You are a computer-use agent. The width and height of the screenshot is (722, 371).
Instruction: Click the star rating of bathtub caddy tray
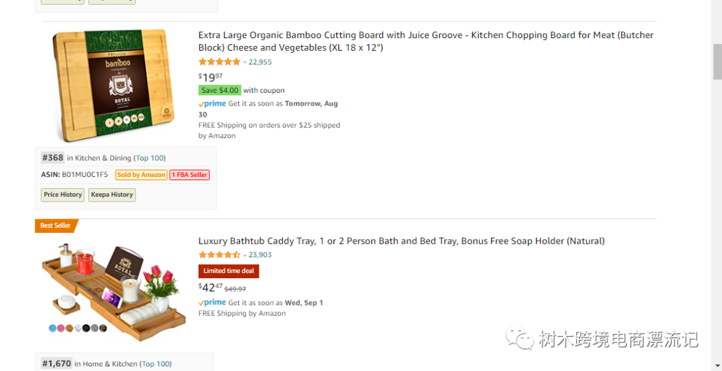219,255
